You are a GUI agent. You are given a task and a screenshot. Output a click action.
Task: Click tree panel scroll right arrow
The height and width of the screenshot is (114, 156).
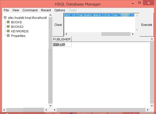46,110
